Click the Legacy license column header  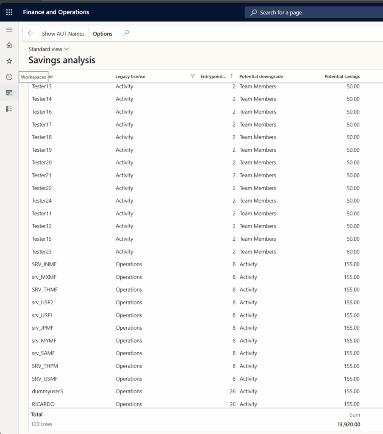tap(130, 76)
